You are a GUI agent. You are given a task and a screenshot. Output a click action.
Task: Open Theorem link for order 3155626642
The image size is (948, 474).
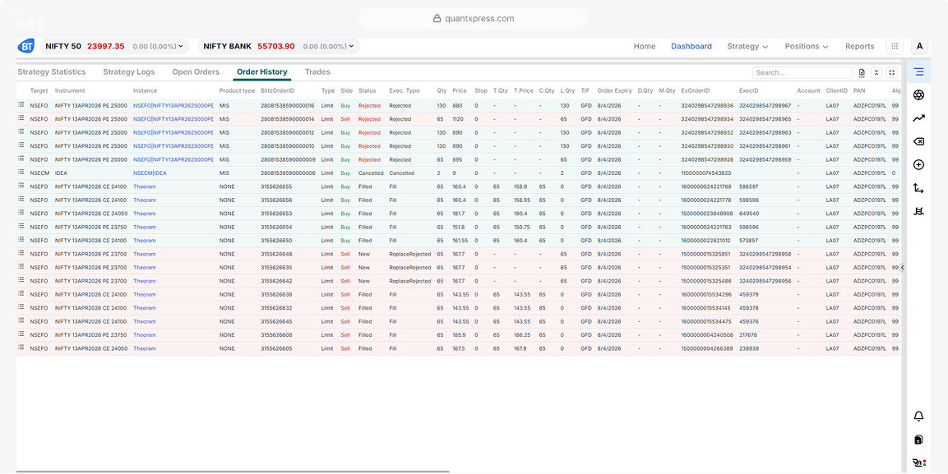pyautogui.click(x=145, y=281)
